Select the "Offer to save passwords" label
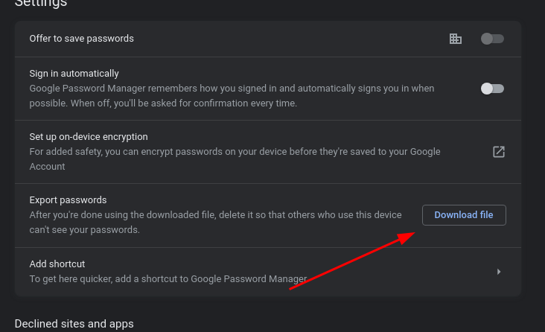Screen dimensions: 545x332 (81, 39)
